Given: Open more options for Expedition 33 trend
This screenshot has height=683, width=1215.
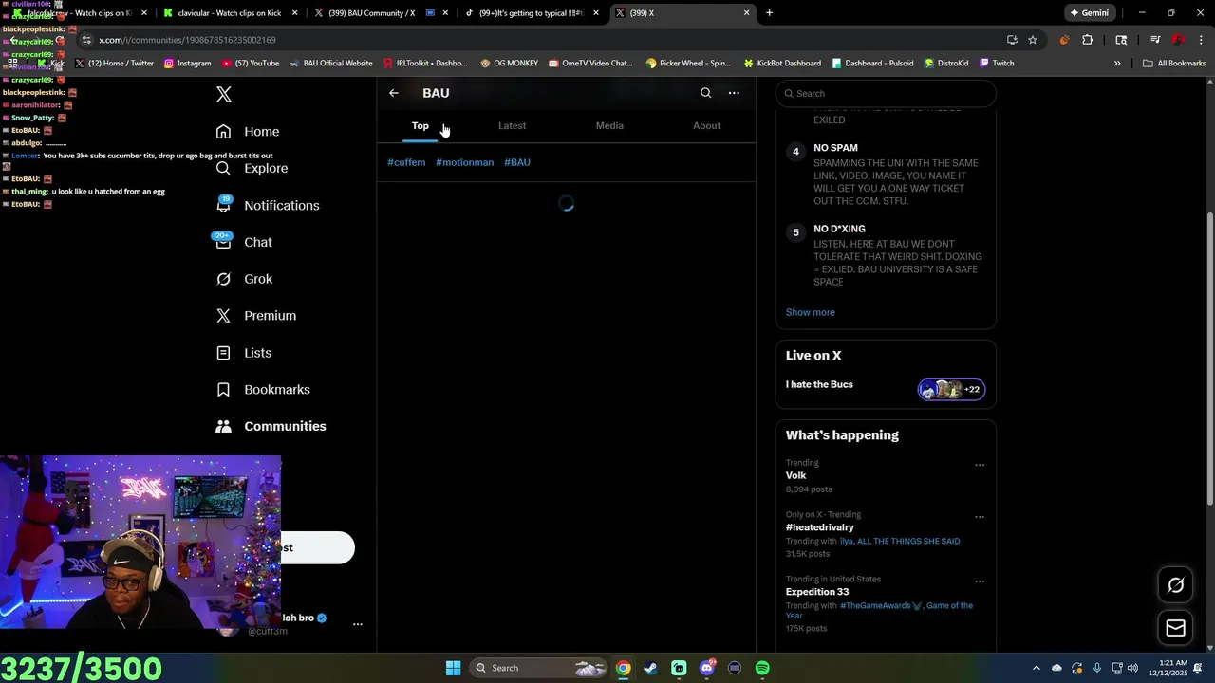Looking at the screenshot, I should click(x=980, y=581).
